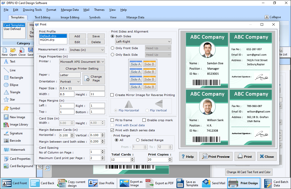Viewport: 291px width, 189px height.
Task: Uncheck Print with Batch series data
Action: [112, 130]
